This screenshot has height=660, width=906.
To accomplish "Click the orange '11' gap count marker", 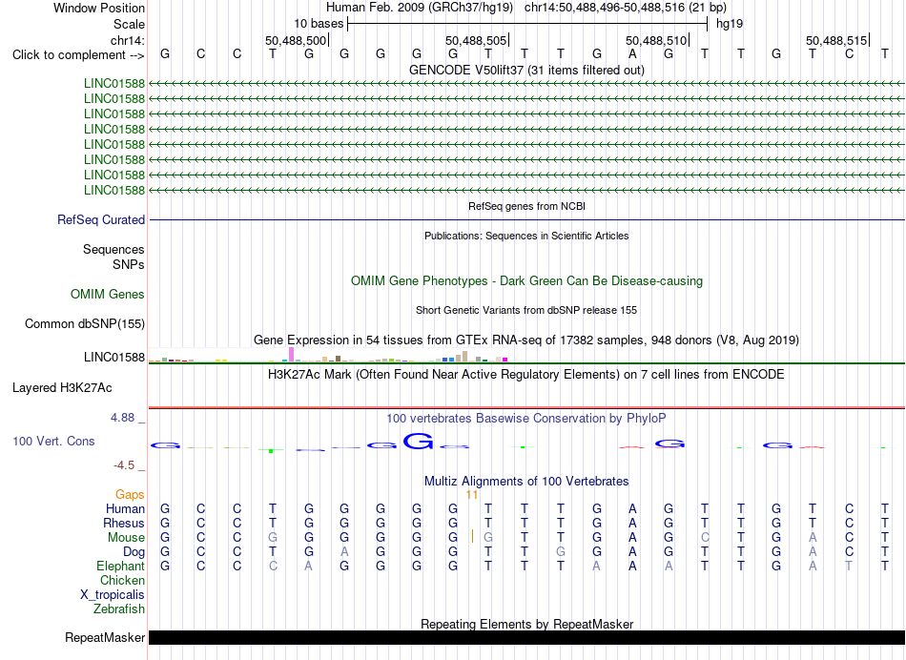I will click(472, 495).
